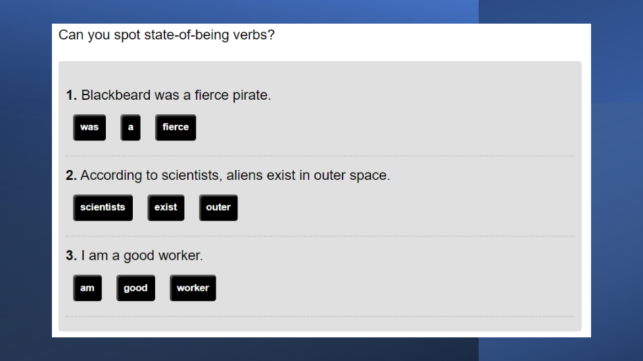Screen dimensions: 643x361
Task: Select the "am" answer button
Action: (x=87, y=288)
